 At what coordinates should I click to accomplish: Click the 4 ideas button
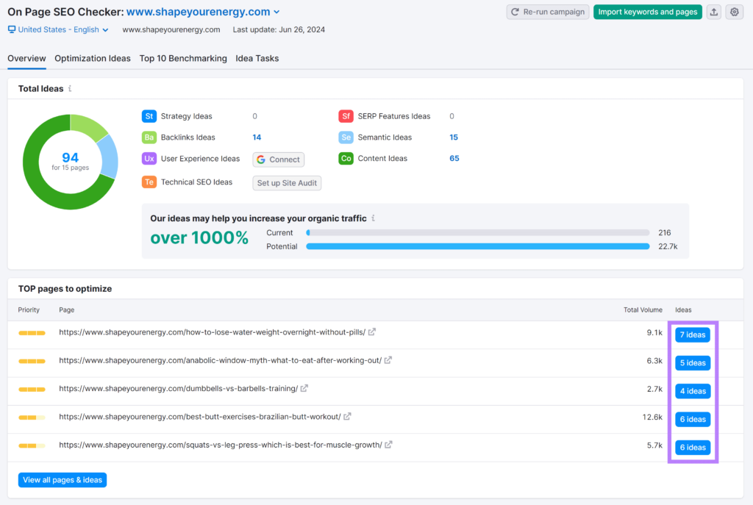[x=693, y=391]
